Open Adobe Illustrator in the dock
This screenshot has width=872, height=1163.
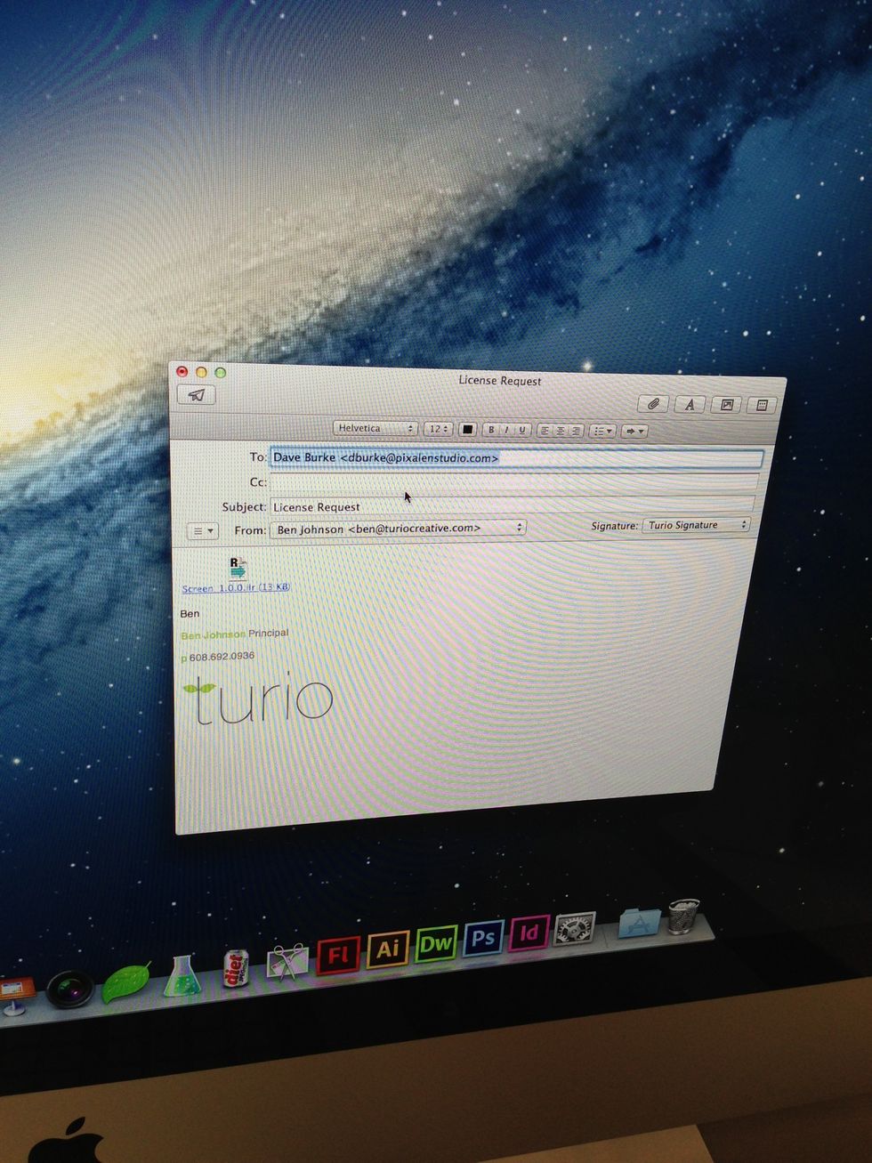click(x=388, y=949)
